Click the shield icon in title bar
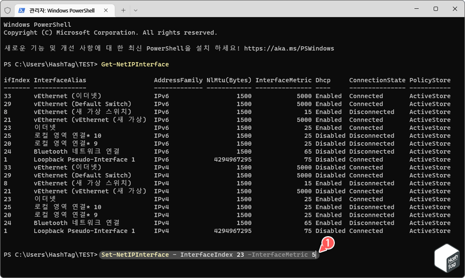 (x=7, y=10)
